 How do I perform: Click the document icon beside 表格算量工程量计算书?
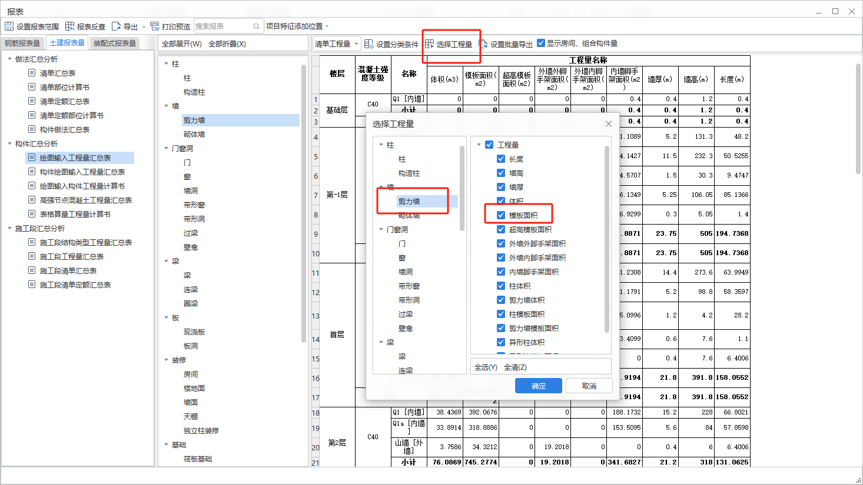click(x=32, y=214)
